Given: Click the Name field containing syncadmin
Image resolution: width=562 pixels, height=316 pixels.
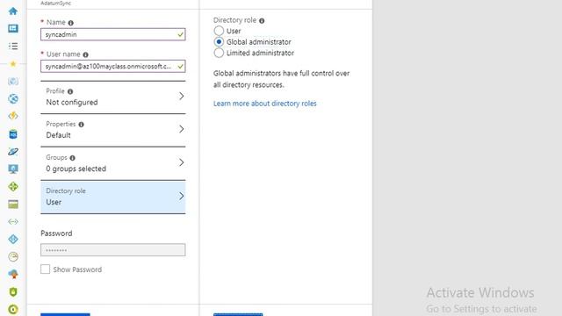Looking at the screenshot, I should [x=113, y=34].
